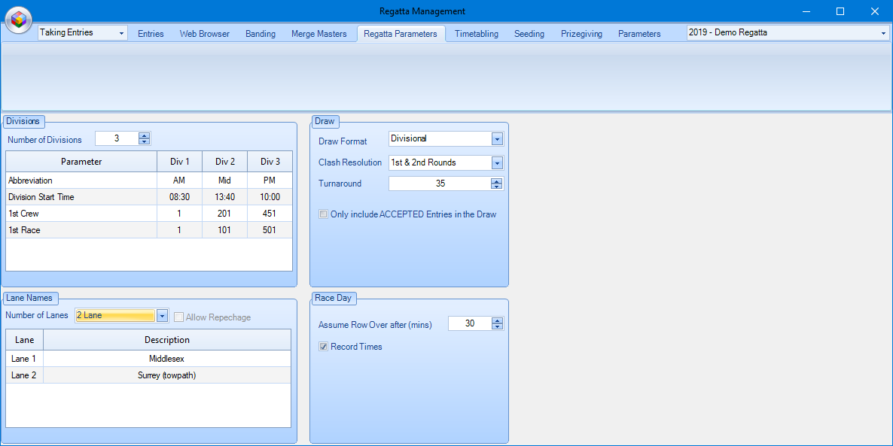The height and width of the screenshot is (446, 893).
Task: Toggle the Allow Repechage checkbox
Action: (179, 317)
